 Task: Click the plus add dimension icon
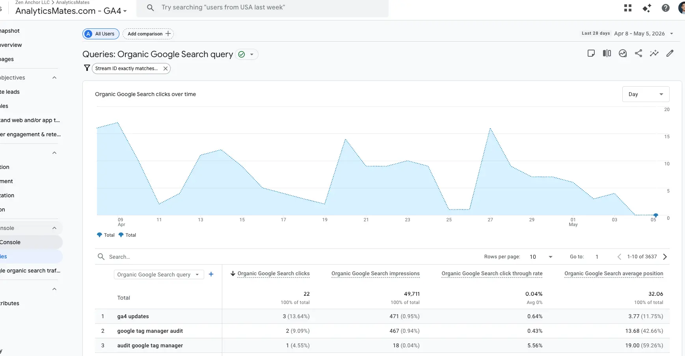[x=211, y=274]
